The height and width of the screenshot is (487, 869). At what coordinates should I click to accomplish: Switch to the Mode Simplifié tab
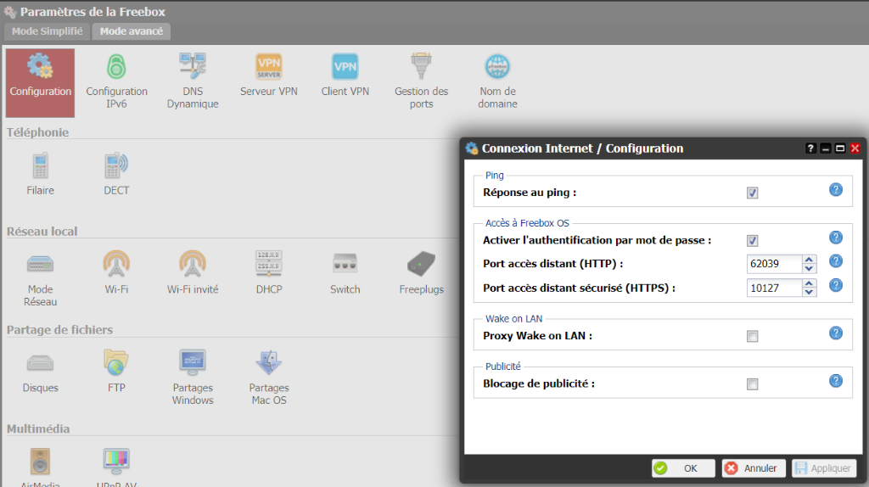pos(47,31)
